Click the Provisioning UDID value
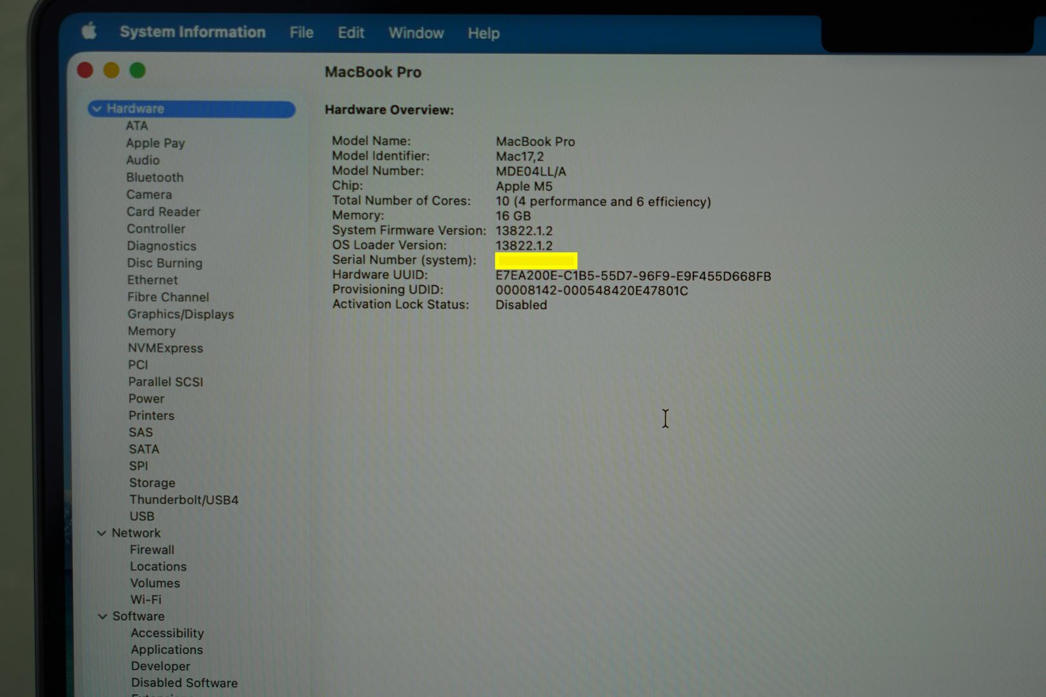This screenshot has width=1046, height=697. pos(592,291)
